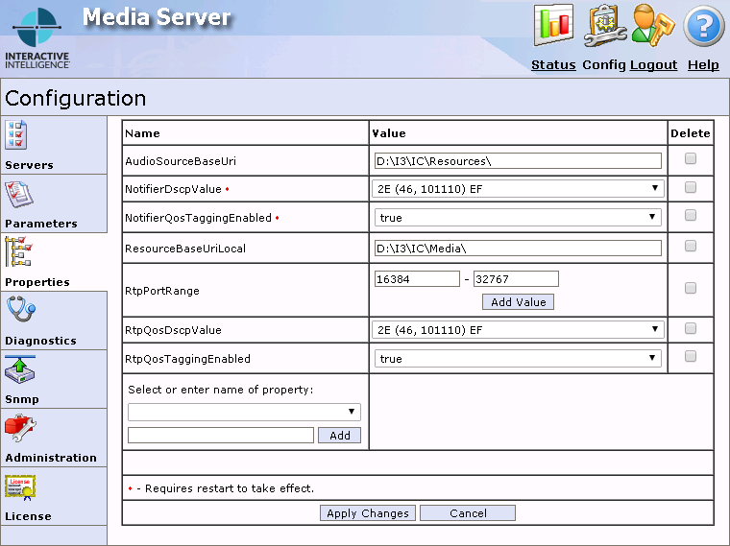Open RtpQosTaggingEnabled value dropdown
The height and width of the screenshot is (546, 730).
[x=518, y=359]
